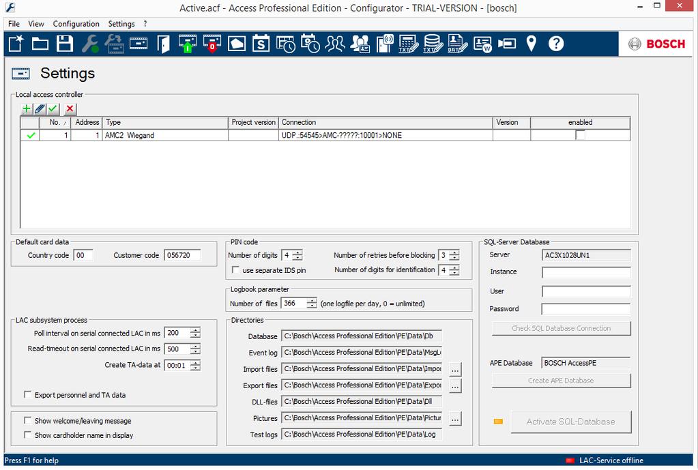Open the map location pin icon
The height and width of the screenshot is (470, 698).
point(531,44)
